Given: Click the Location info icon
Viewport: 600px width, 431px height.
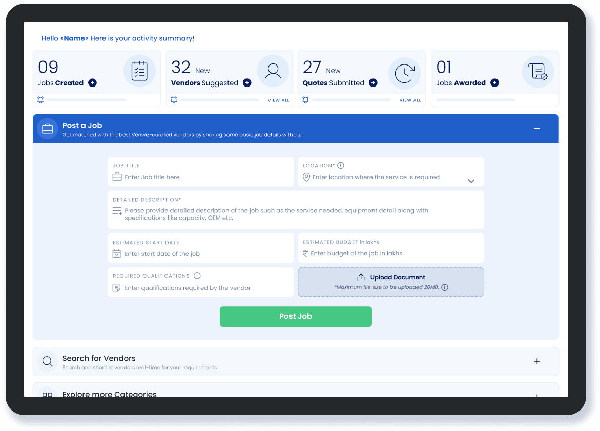Looking at the screenshot, I should (x=341, y=165).
